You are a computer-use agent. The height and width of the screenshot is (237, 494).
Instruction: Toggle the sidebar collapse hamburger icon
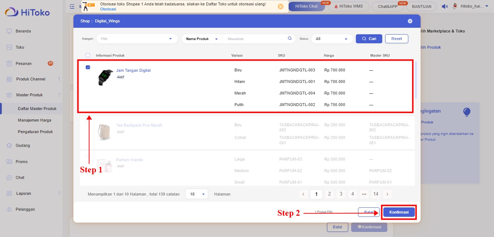[x=72, y=6]
